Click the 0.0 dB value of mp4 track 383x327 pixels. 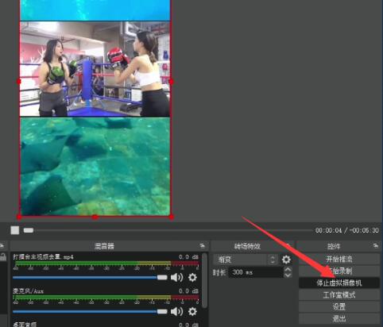(x=188, y=257)
